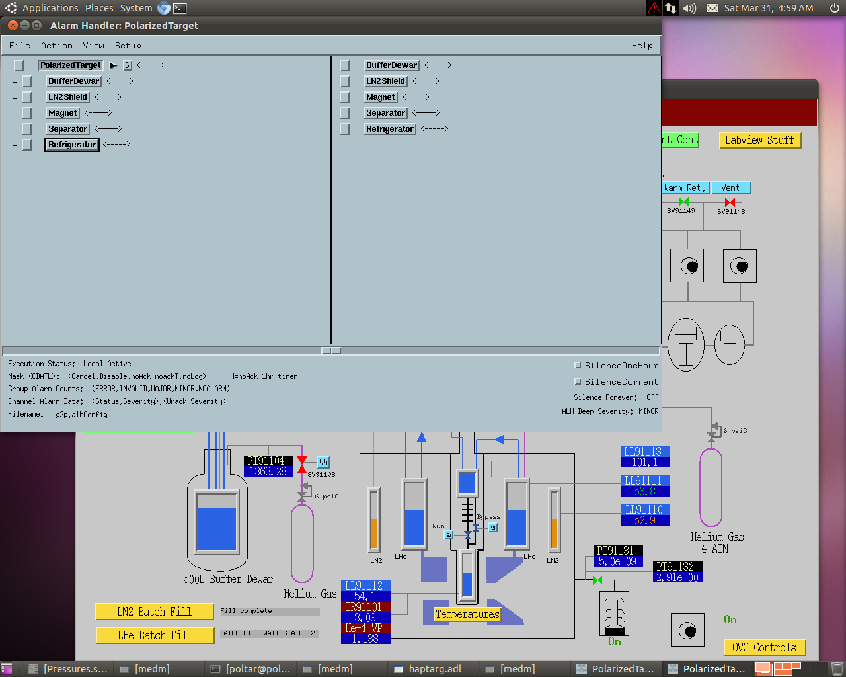Select Refrigerator group in the left tree
This screenshot has width=846, height=677.
point(72,145)
